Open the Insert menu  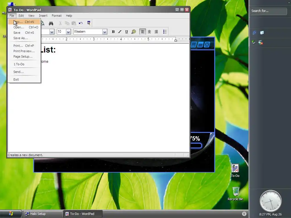(43, 16)
